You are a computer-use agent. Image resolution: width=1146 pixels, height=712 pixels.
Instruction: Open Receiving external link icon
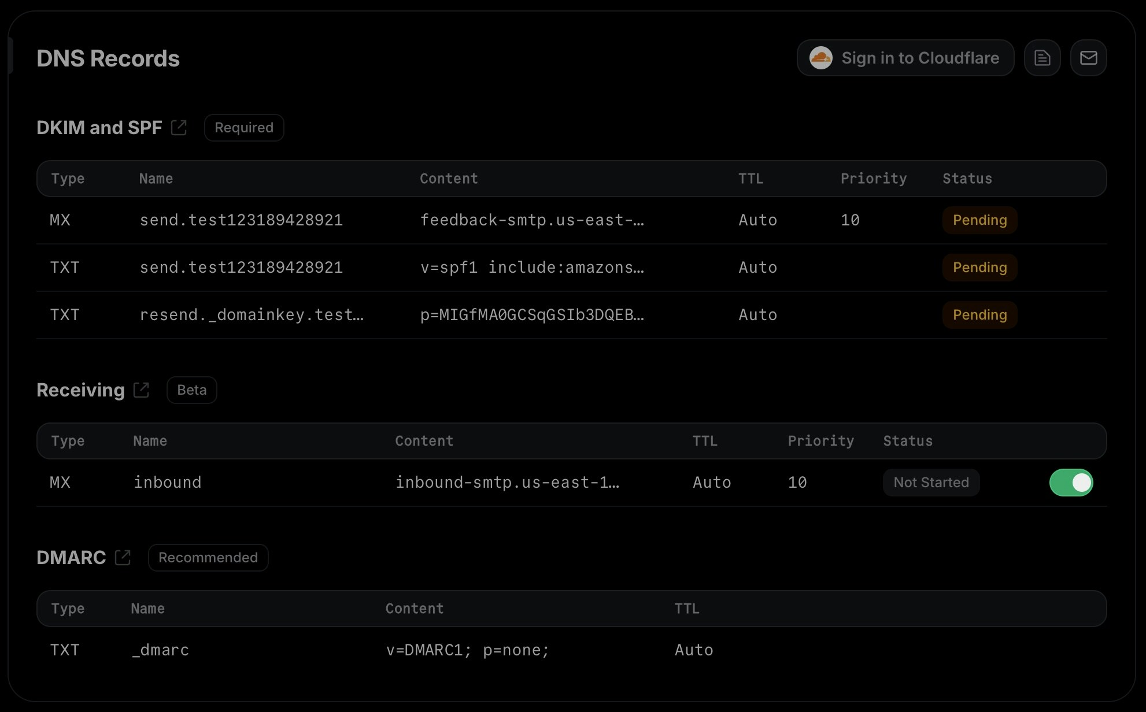coord(141,390)
